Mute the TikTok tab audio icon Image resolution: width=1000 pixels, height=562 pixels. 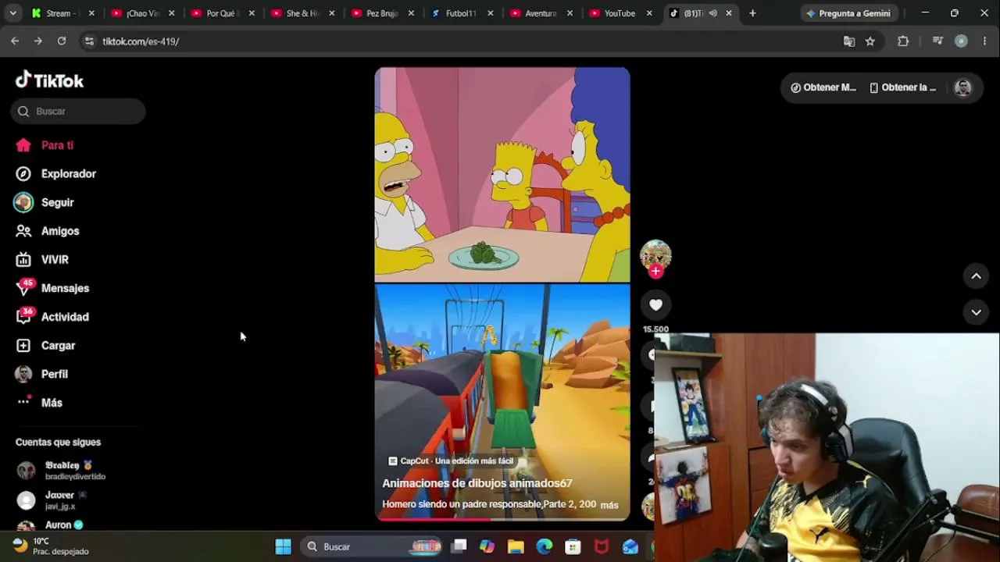[712, 13]
